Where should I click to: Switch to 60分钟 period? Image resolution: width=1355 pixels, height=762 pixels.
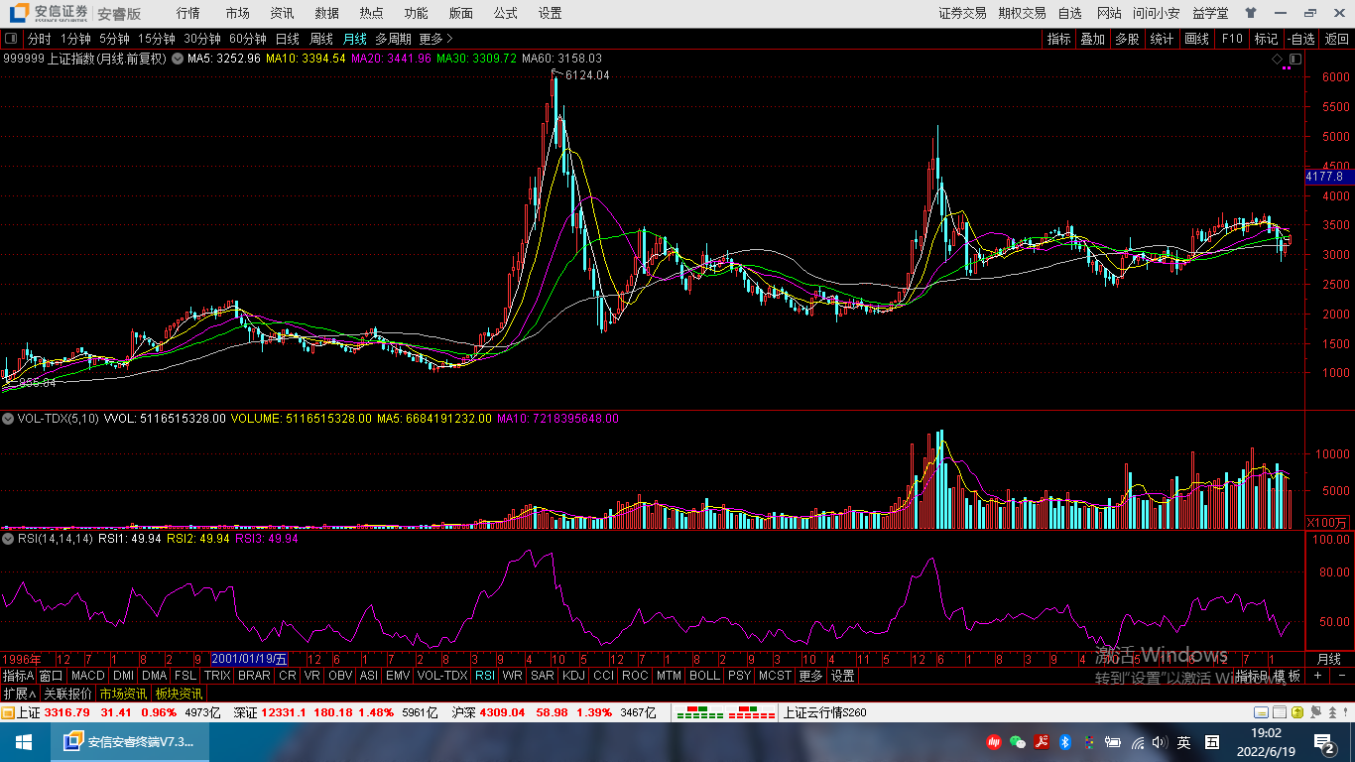[248, 39]
